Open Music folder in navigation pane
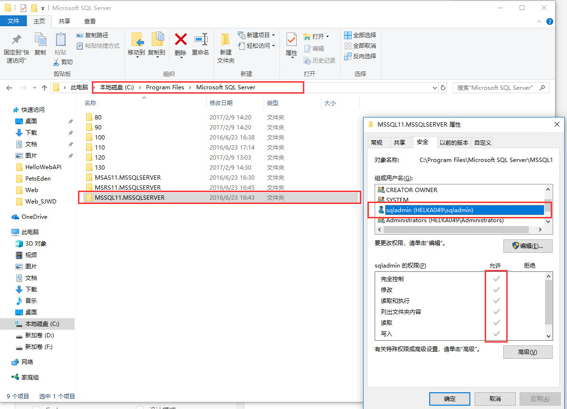Screen dimensions: 567x409 coord(27,301)
